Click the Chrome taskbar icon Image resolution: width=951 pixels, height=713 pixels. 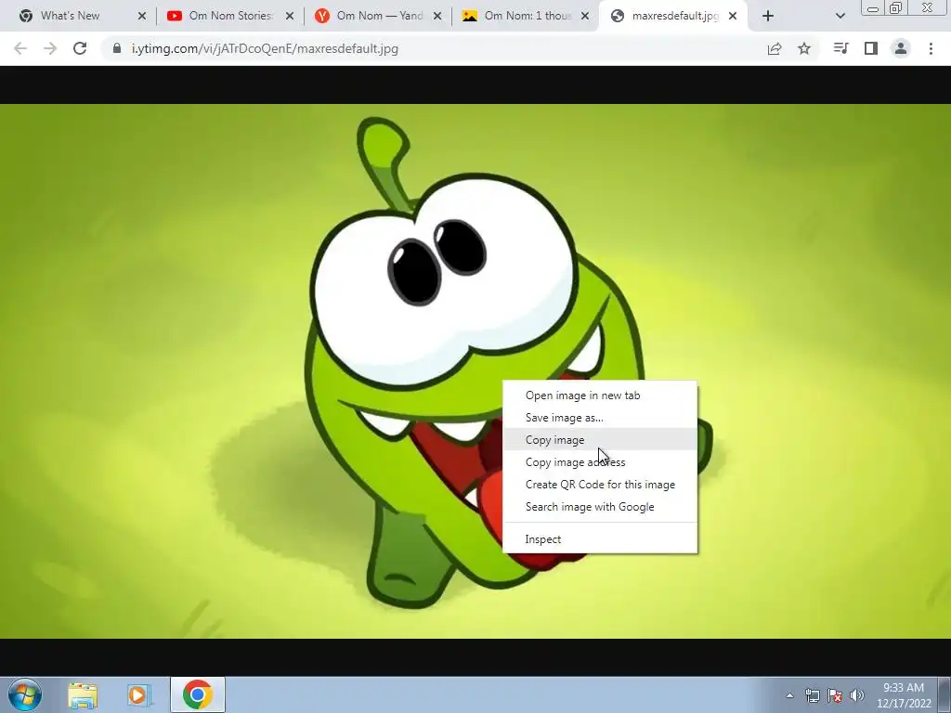197,694
